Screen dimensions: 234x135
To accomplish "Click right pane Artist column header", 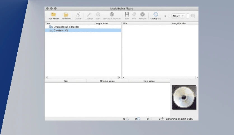I will coord(189,23).
